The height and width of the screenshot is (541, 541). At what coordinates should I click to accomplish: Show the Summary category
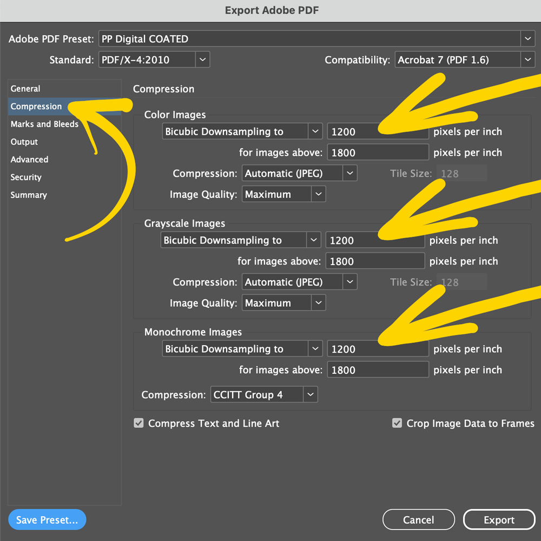[29, 195]
